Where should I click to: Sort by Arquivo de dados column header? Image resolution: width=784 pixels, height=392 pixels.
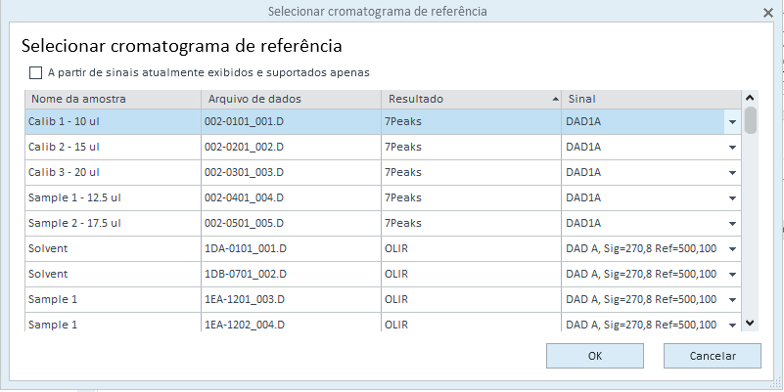click(x=291, y=100)
